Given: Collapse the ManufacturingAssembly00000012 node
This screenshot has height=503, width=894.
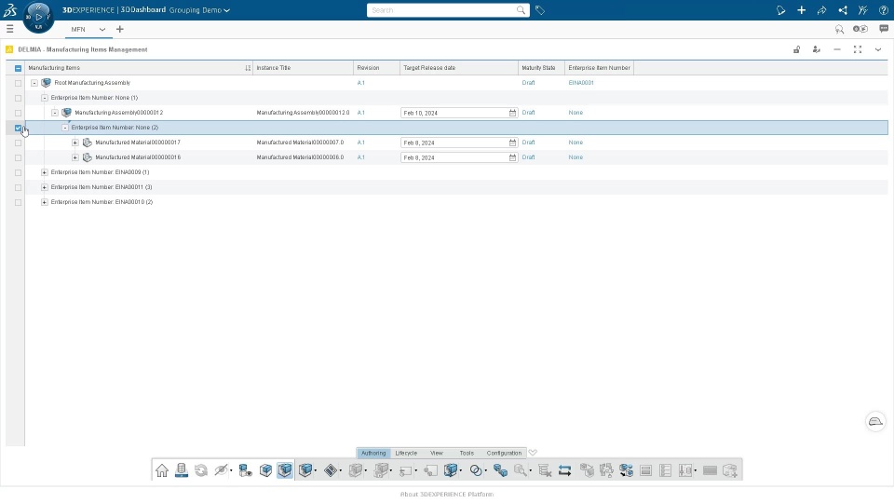Looking at the screenshot, I should 55,113.
